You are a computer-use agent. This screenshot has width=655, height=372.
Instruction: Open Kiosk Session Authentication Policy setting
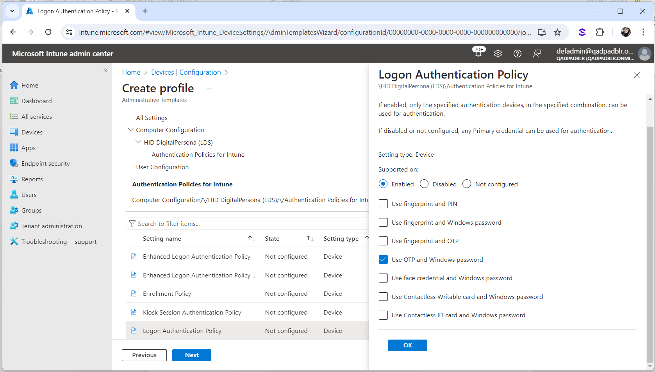tap(247, 312)
